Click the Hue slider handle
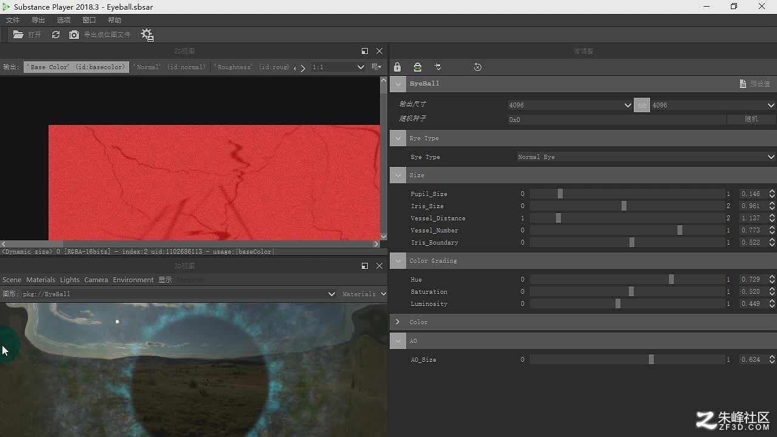 (671, 280)
